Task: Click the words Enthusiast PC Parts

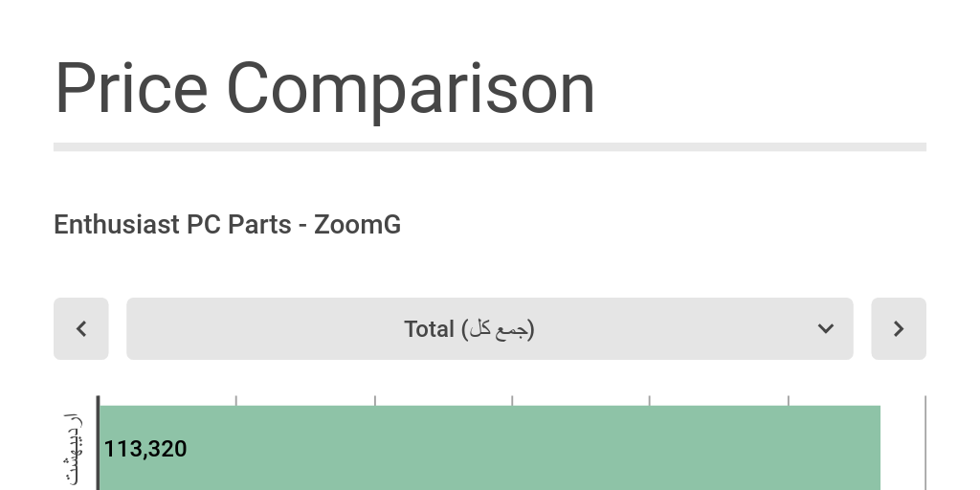Action: 172,225
